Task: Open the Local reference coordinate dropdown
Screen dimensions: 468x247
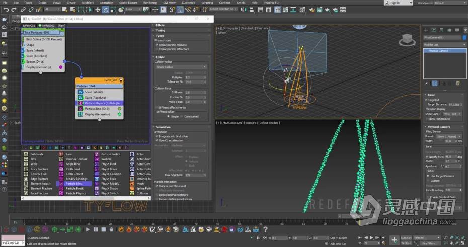Action: 133,10
